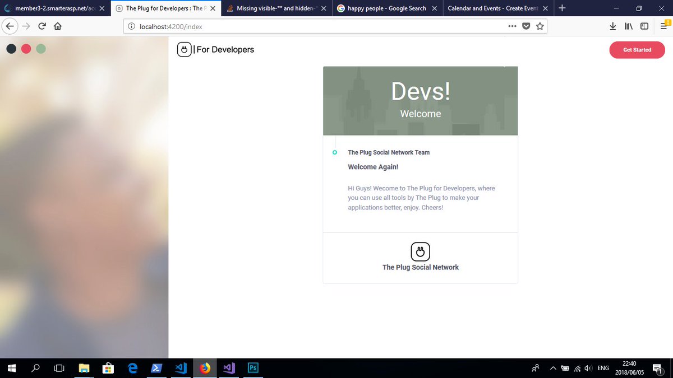Open the Windows Start menu

(12, 368)
